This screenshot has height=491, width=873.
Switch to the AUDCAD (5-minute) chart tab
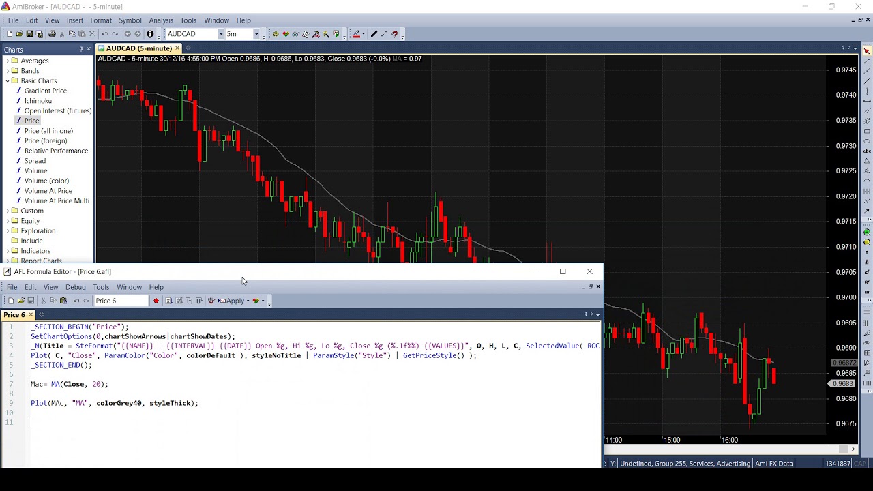pos(138,48)
